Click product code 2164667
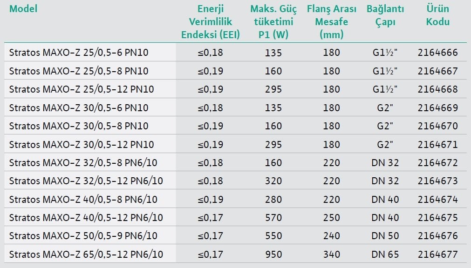The image size is (471, 268). [437, 71]
